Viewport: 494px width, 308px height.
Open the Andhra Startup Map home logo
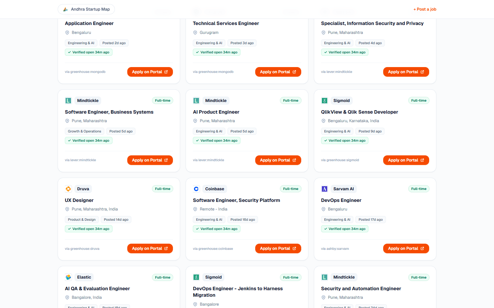(x=86, y=9)
